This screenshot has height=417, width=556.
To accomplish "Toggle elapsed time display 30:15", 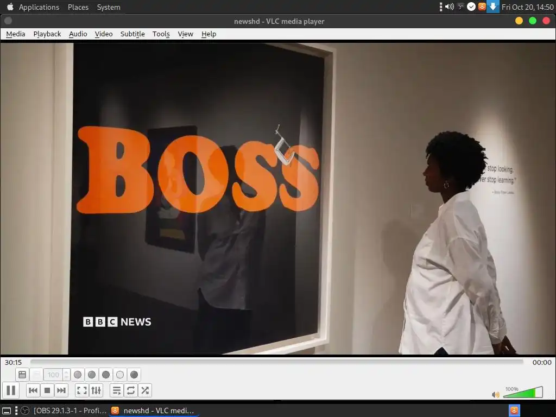I will (x=13, y=362).
